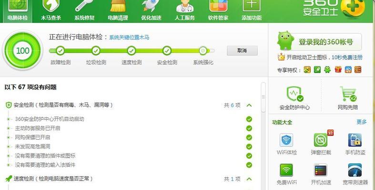
Task: Open 网购先赔 shopping cart
Action: (x=348, y=98)
